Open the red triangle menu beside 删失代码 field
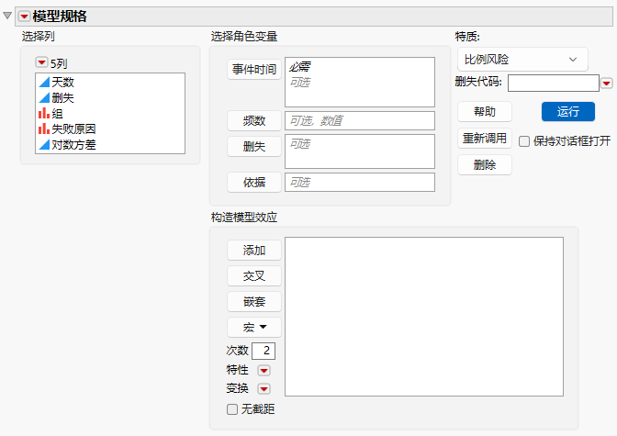617x436 pixels. tap(606, 83)
